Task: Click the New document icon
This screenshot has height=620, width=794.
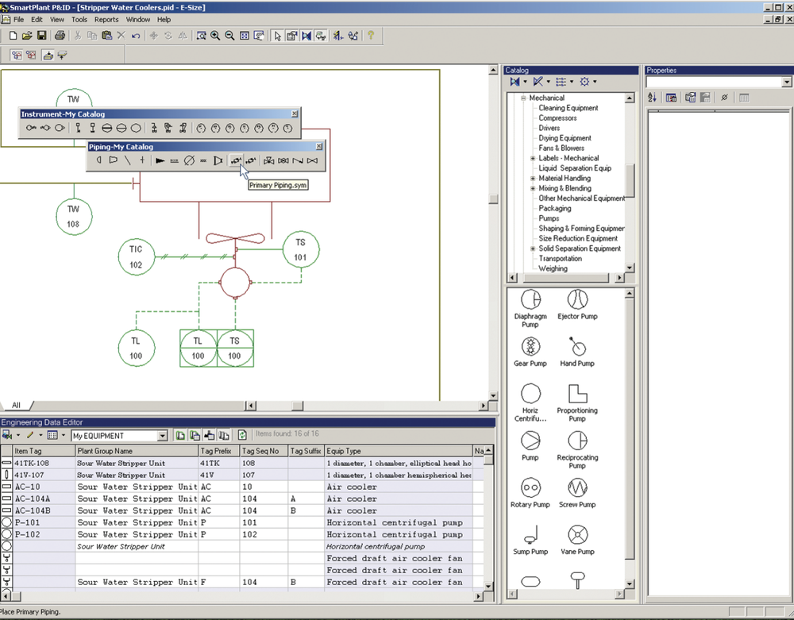Action: (x=13, y=36)
